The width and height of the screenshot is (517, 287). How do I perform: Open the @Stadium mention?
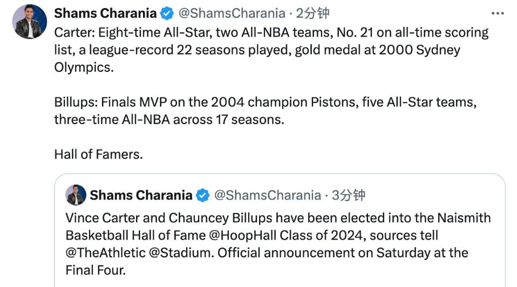[x=183, y=252]
